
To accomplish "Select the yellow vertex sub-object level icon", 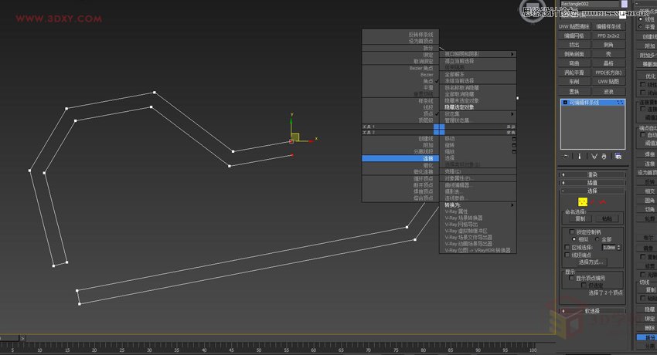I will point(583,201).
